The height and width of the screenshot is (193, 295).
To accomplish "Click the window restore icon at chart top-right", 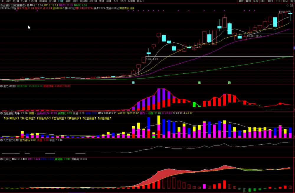I will click(x=291, y=5).
